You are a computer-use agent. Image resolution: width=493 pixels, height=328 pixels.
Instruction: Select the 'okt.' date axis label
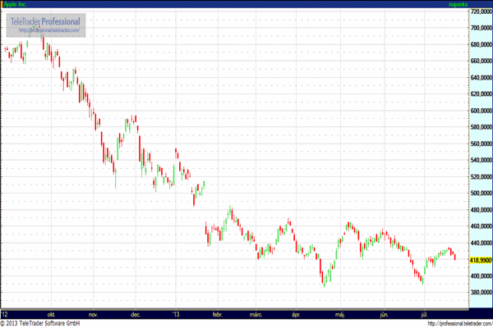[x=51, y=313]
